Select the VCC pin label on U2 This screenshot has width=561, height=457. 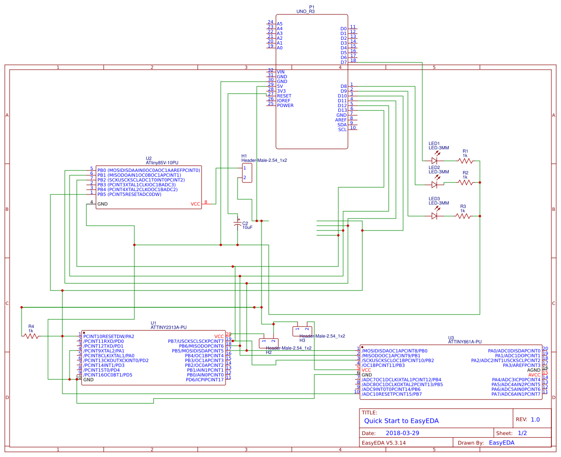click(x=195, y=204)
